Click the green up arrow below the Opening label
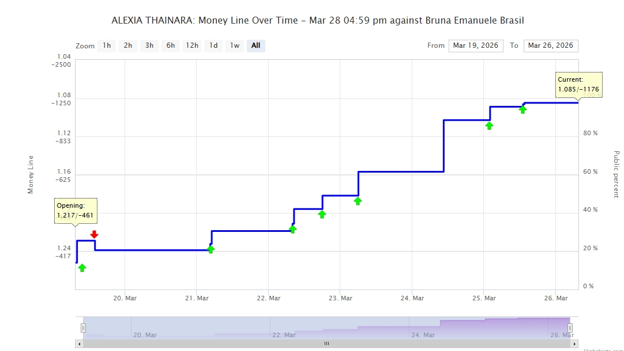The width and height of the screenshot is (624, 351). 82,268
